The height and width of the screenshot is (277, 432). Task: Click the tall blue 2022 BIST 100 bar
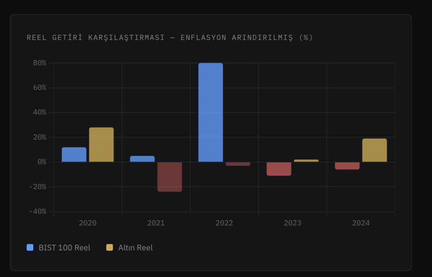210,112
